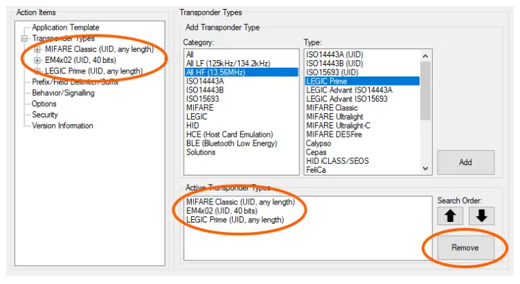Select Application Template in the tree

pyautogui.click(x=66, y=28)
